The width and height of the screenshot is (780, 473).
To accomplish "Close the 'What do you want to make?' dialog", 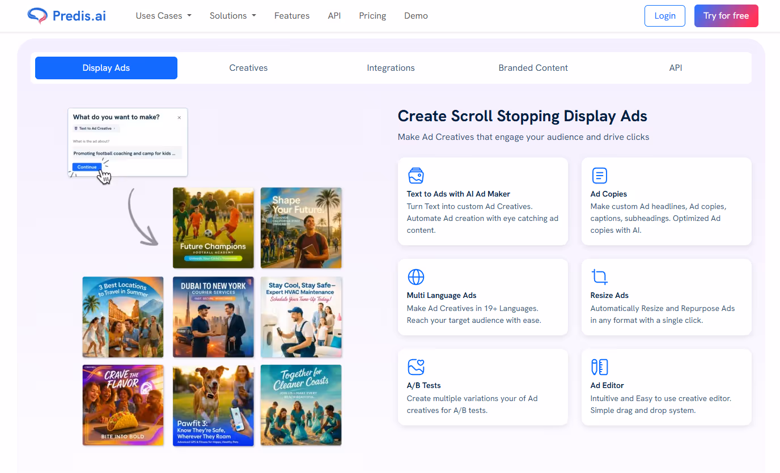I will click(x=179, y=118).
